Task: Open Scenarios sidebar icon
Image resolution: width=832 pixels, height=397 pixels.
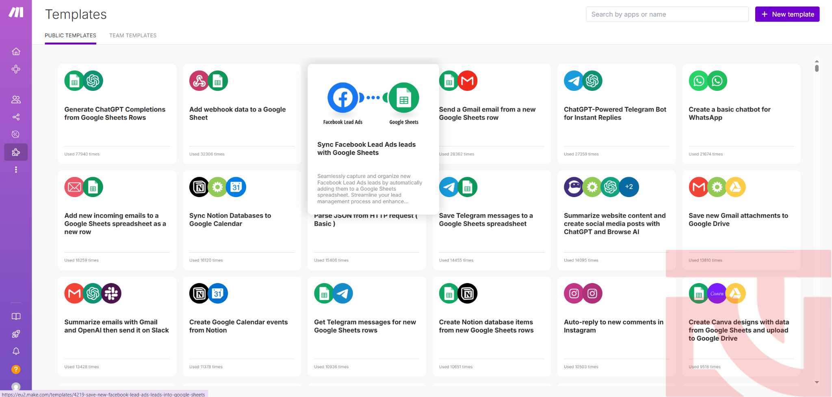Action: point(16,69)
